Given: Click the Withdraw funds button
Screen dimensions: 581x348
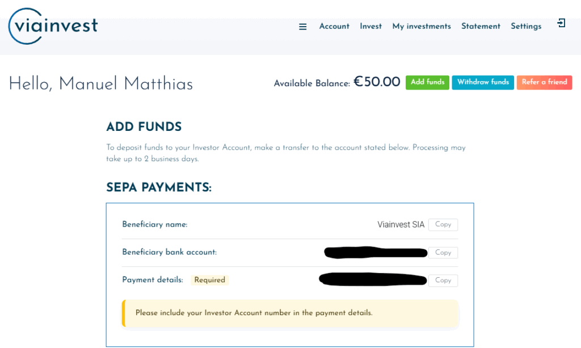Looking at the screenshot, I should [483, 82].
